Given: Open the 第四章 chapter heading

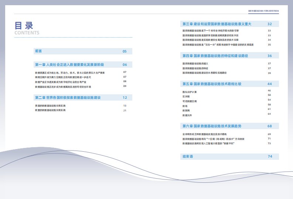Looking at the screenshot, I should click(215, 55).
